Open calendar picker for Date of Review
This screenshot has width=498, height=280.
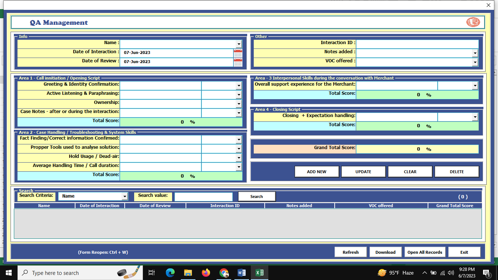[238, 62]
